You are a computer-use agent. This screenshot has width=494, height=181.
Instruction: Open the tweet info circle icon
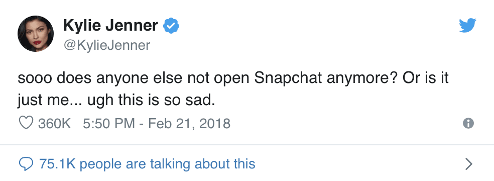click(468, 123)
